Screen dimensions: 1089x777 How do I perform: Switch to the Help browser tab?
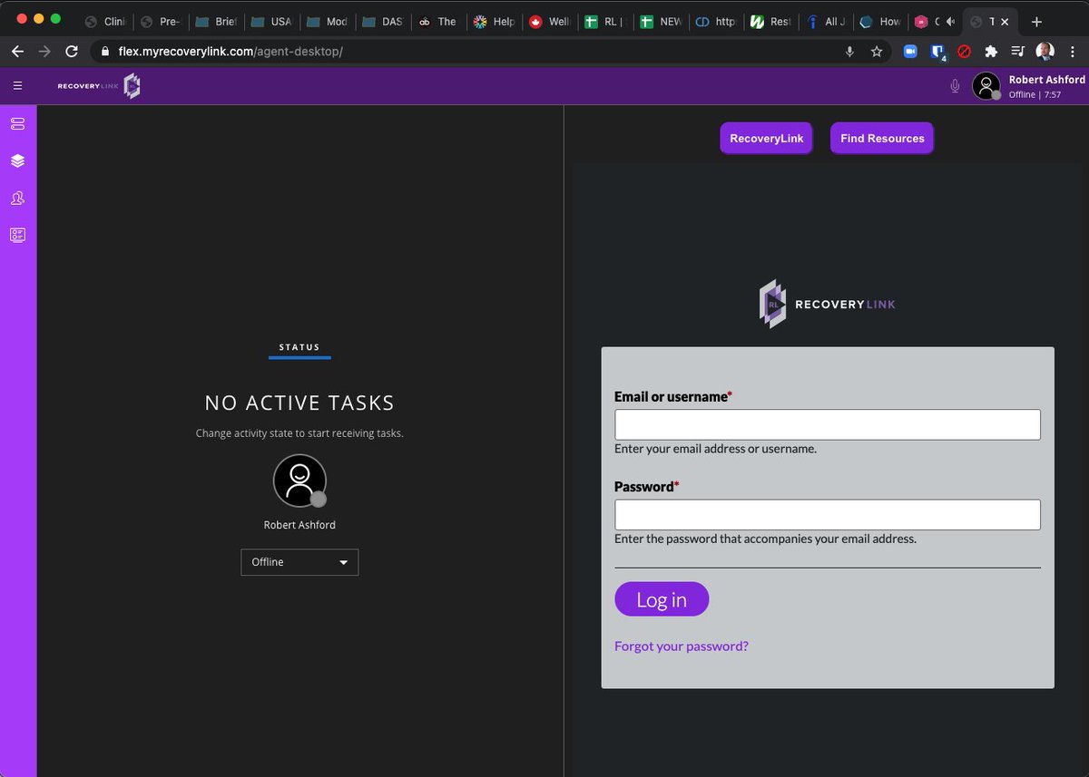(495, 22)
